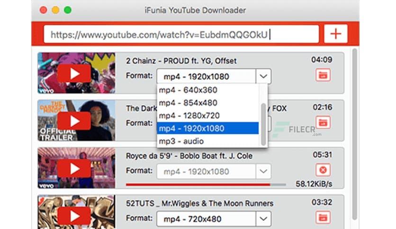Play the Royce da 5'9' Boblo Boat thumbnail
This screenshot has width=396, height=229.
(x=74, y=168)
